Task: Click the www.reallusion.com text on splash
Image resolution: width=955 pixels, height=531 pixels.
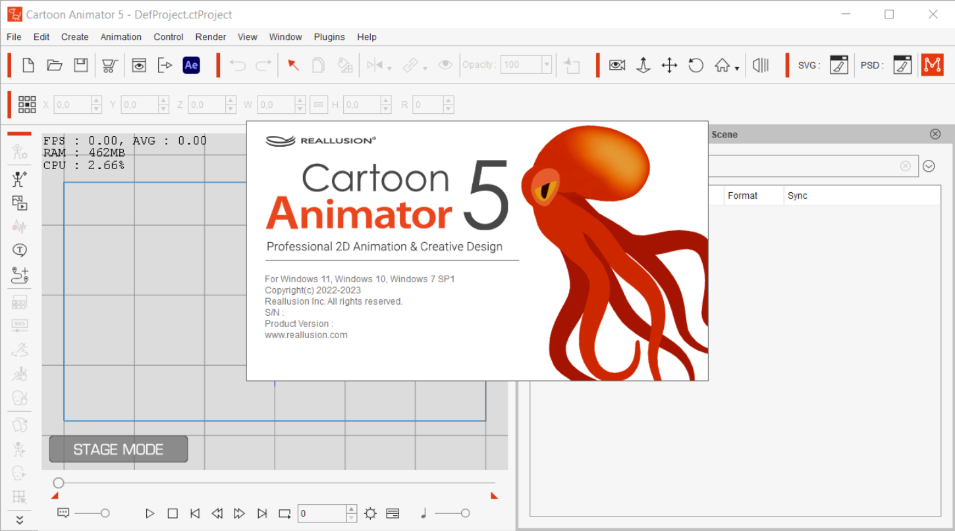Action: (306, 335)
